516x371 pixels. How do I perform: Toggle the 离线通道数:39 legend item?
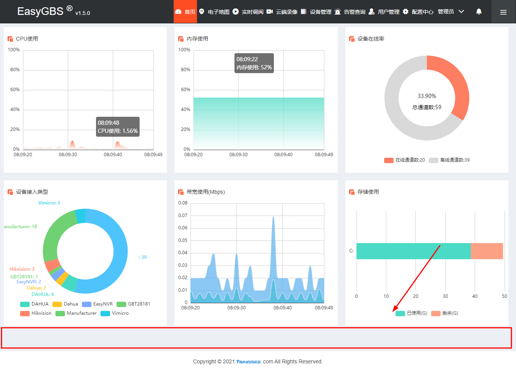449,160
